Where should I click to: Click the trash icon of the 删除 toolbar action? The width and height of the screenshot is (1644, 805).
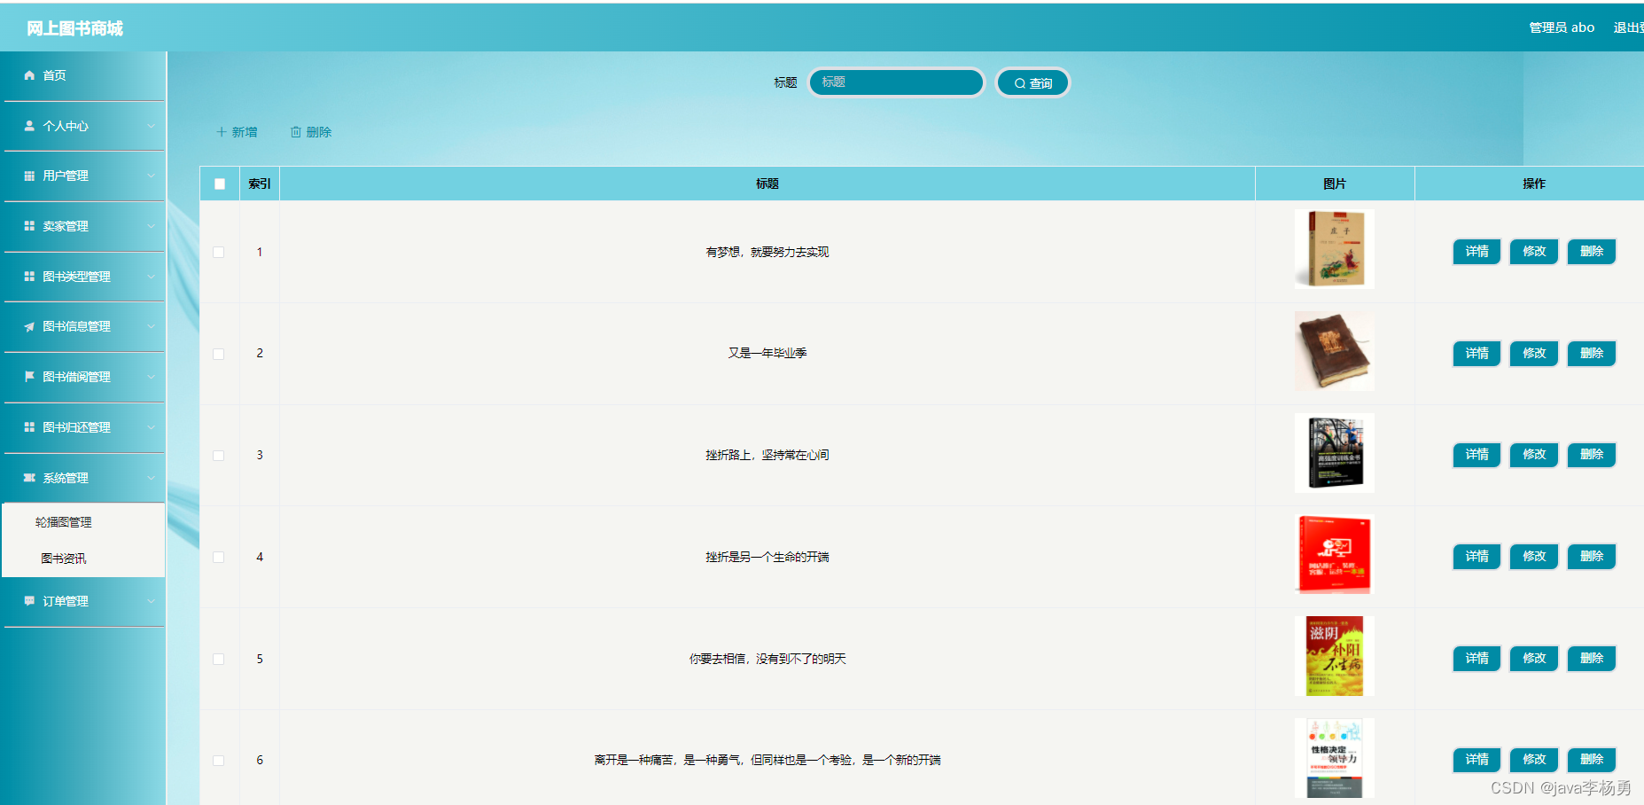coord(296,132)
